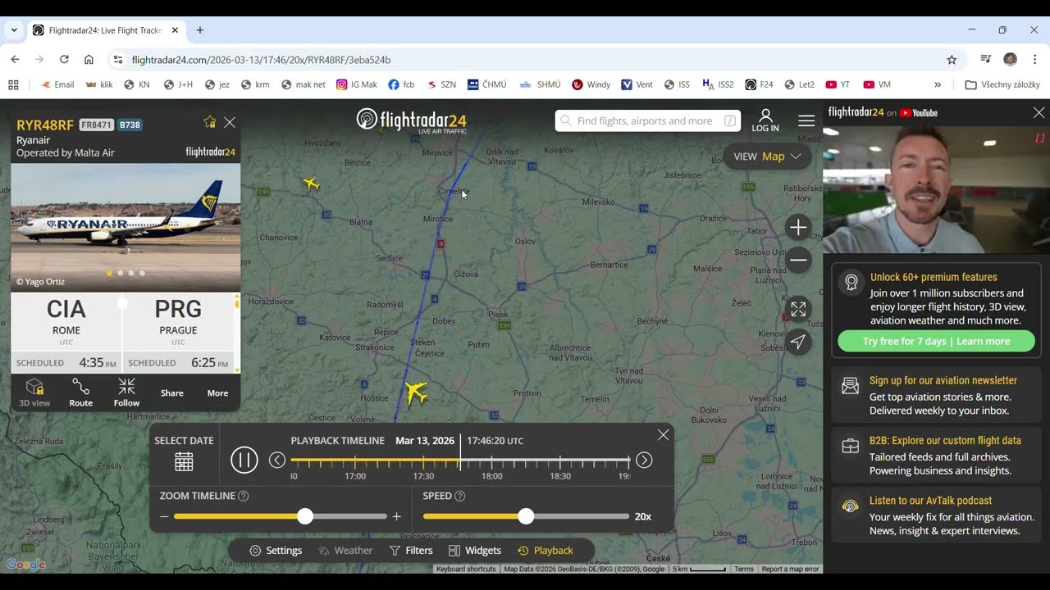Screen dimensions: 1050x590
Task: Open the Windy bookmark
Action: (x=591, y=84)
